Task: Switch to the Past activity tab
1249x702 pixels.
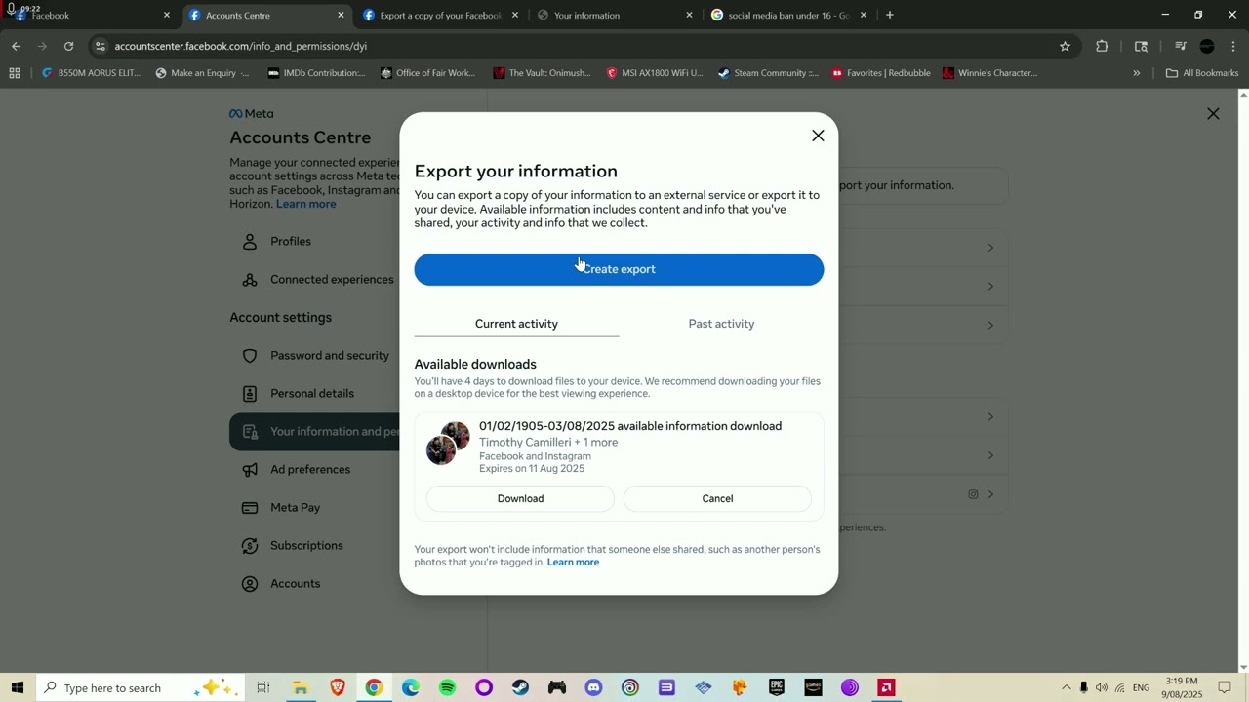Action: click(721, 324)
